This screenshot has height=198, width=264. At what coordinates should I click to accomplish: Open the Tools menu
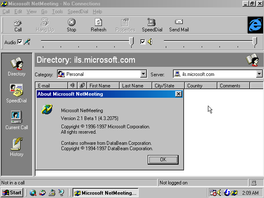tap(57, 12)
